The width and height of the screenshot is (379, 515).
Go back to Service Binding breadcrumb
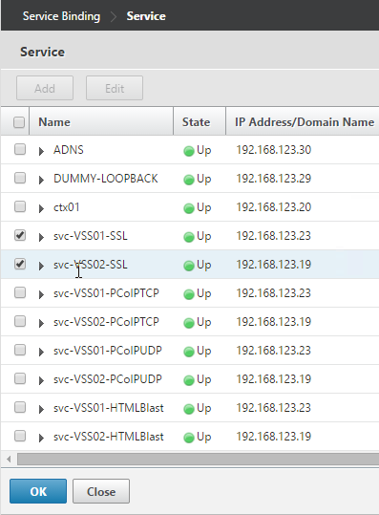tap(61, 16)
